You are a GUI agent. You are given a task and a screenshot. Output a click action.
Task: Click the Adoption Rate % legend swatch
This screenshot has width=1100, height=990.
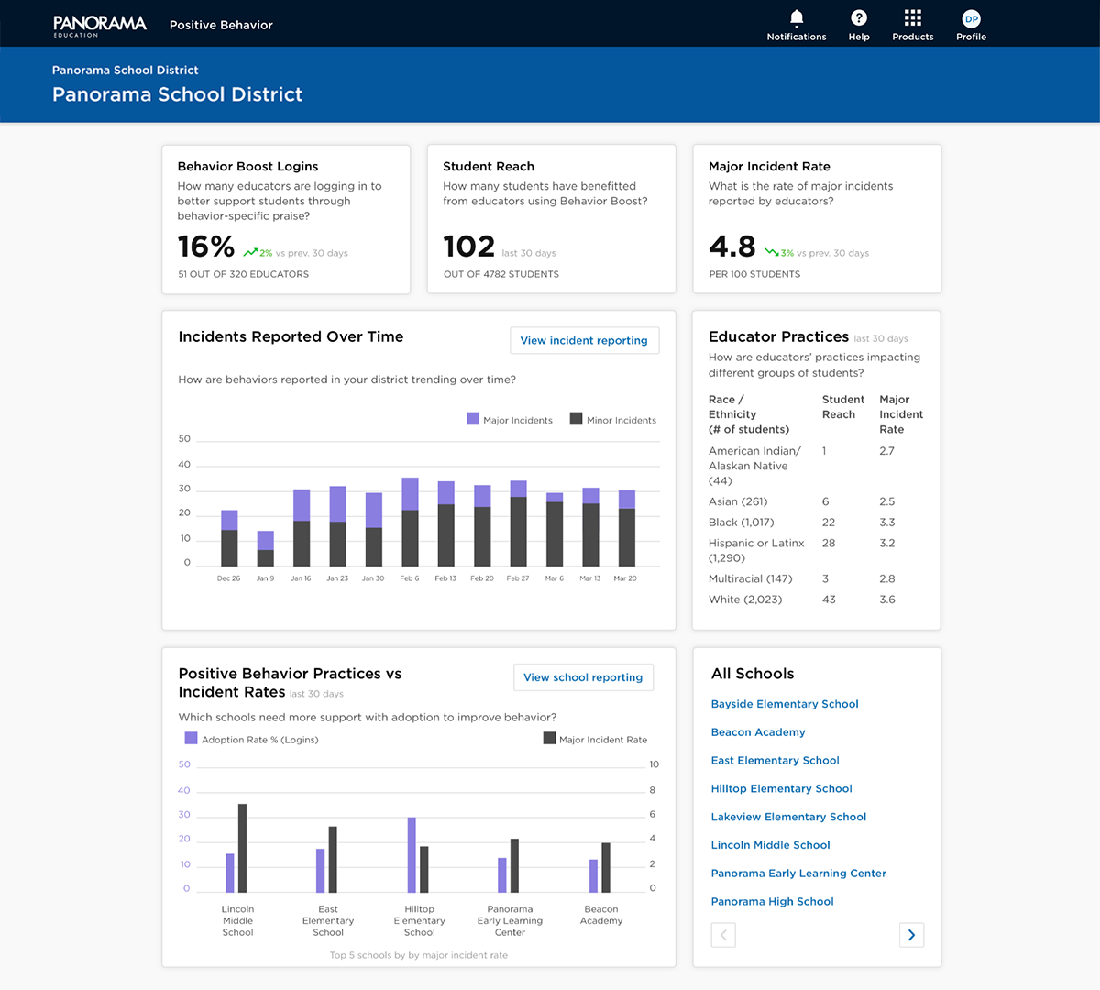click(191, 738)
